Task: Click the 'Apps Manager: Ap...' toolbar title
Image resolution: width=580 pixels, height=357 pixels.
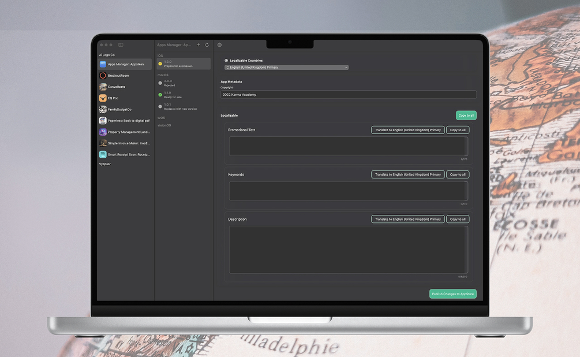Action: [x=174, y=45]
